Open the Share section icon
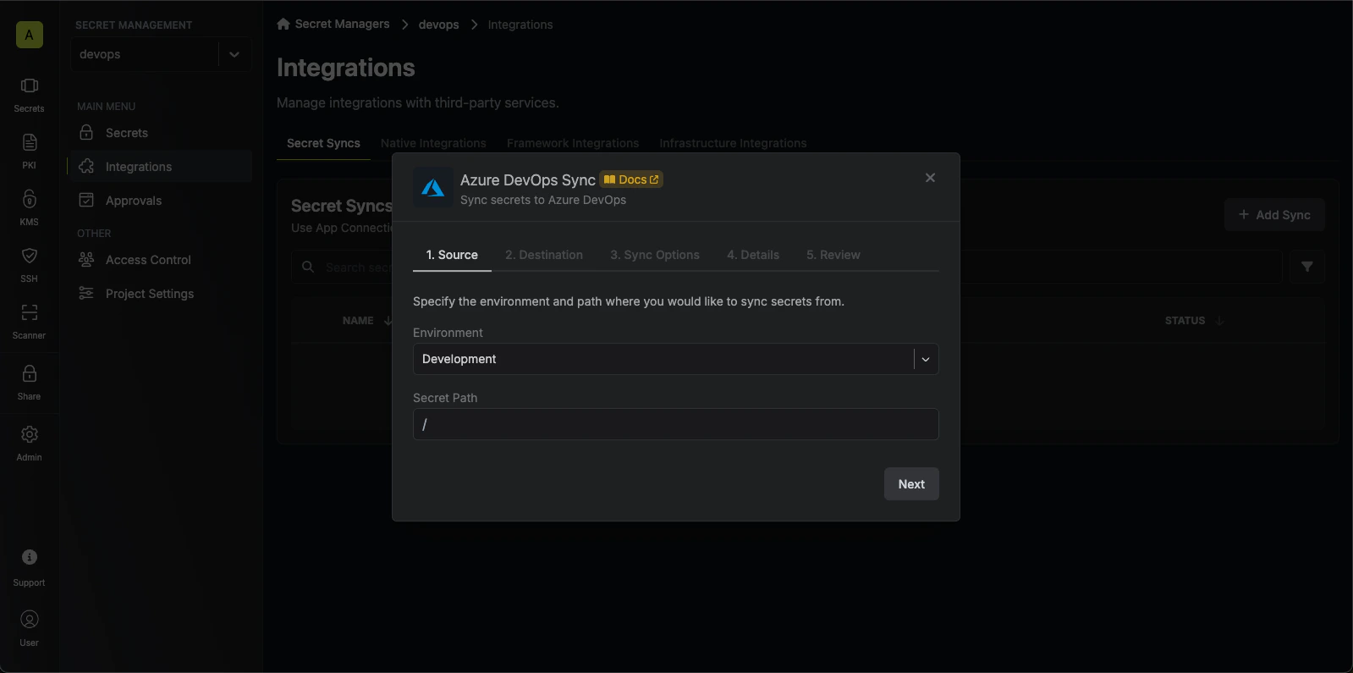The image size is (1353, 673). coord(29,373)
